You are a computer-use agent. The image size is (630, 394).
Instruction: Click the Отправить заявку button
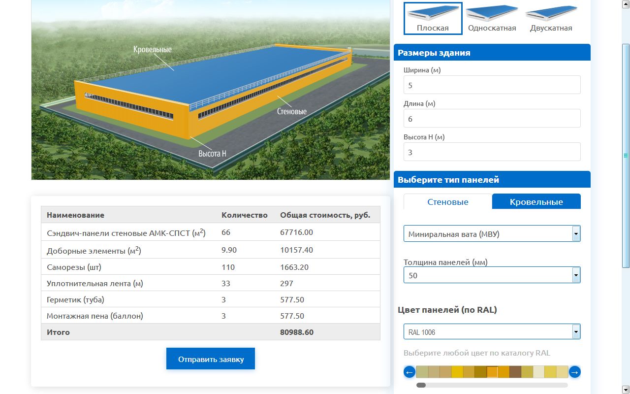click(211, 359)
